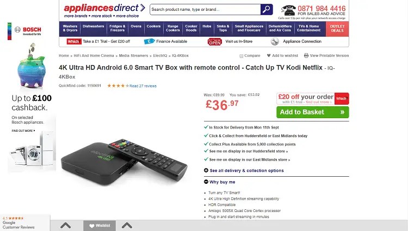Click the Appliance Connection wrench icon
Screen dimensions: 408x231
pyautogui.click(x=275, y=41)
